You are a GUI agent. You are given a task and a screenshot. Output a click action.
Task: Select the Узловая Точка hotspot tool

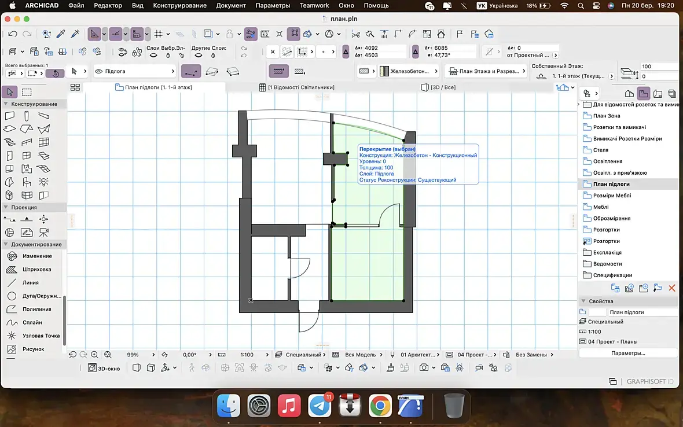[41, 336]
